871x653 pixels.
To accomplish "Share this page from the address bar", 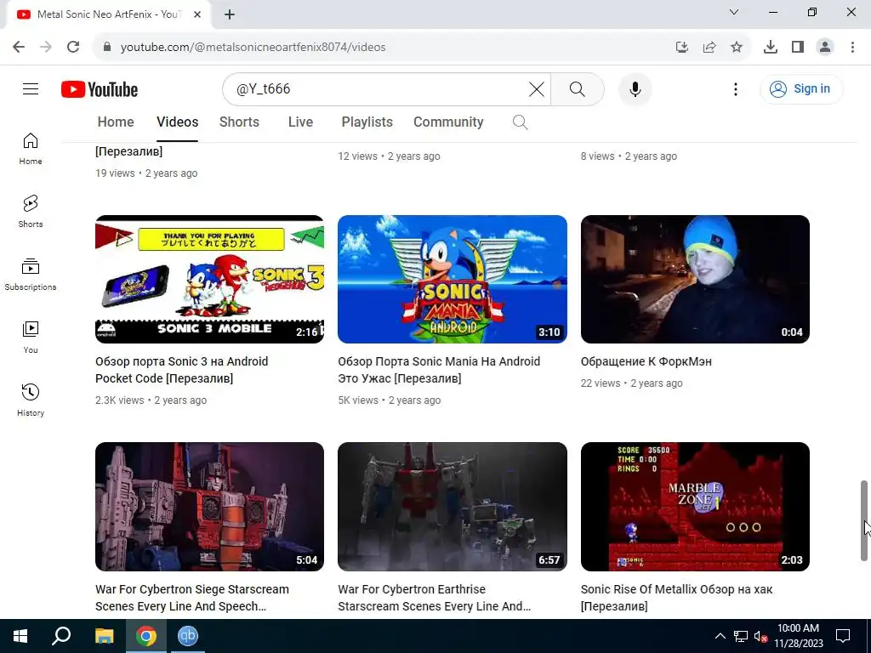I will [x=709, y=47].
